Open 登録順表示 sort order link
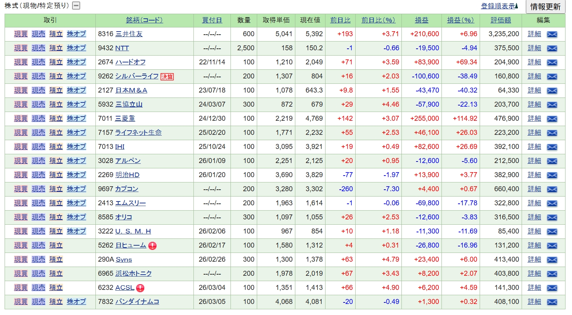The height and width of the screenshot is (315, 572). point(499,6)
